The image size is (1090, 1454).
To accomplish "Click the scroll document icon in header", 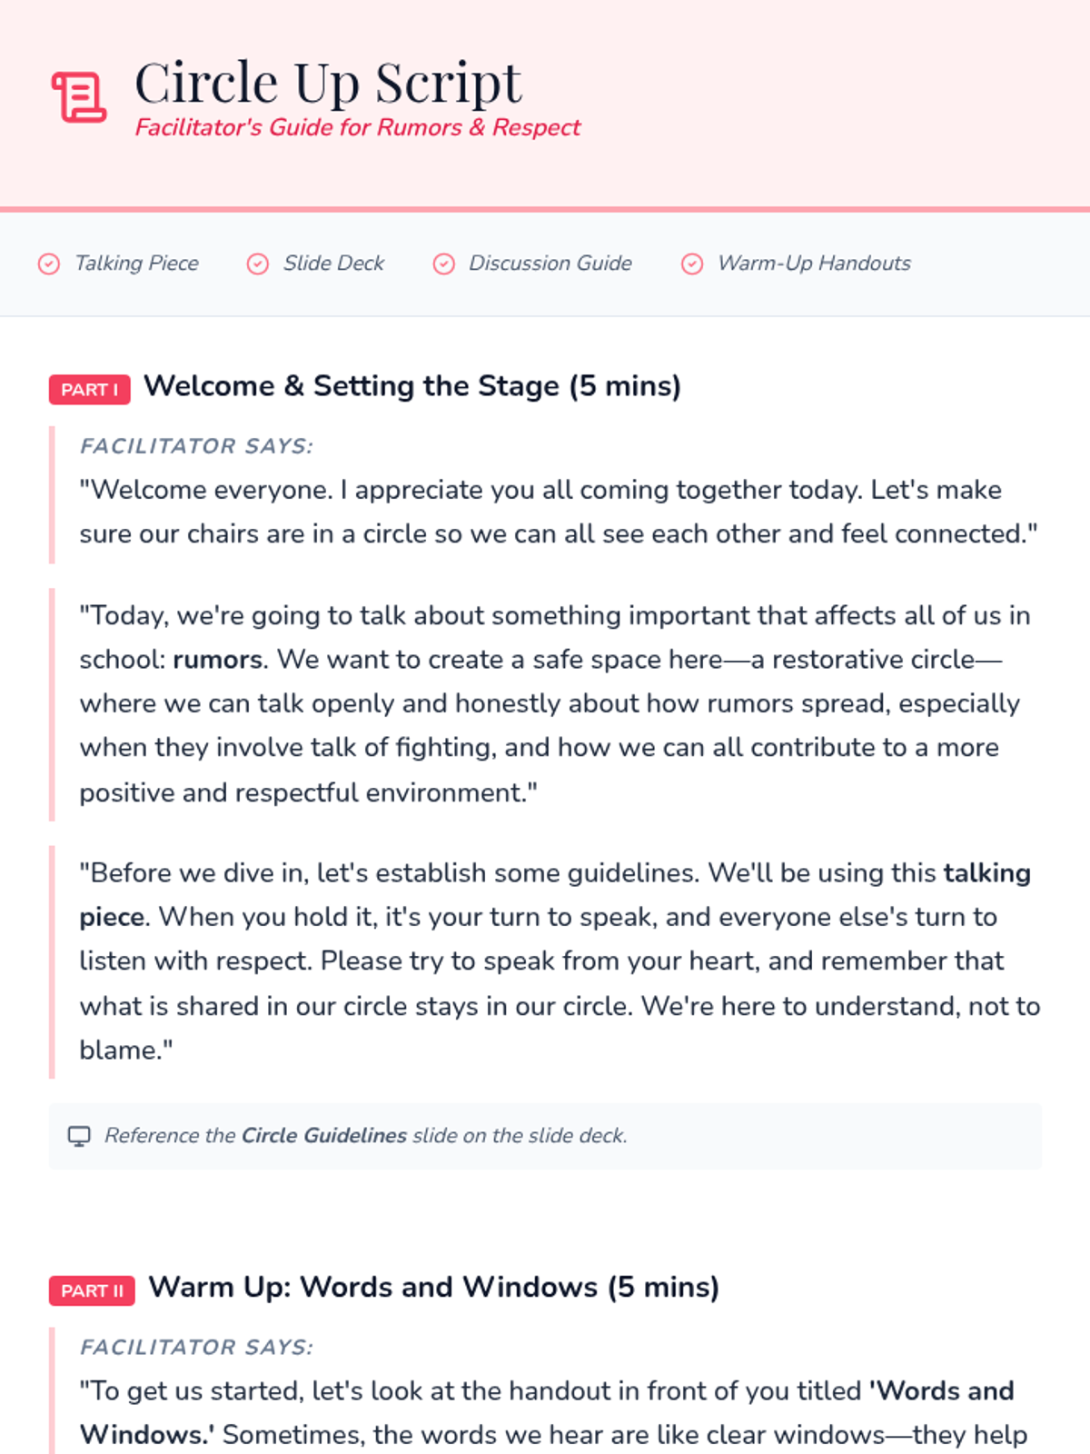I will pos(79,96).
